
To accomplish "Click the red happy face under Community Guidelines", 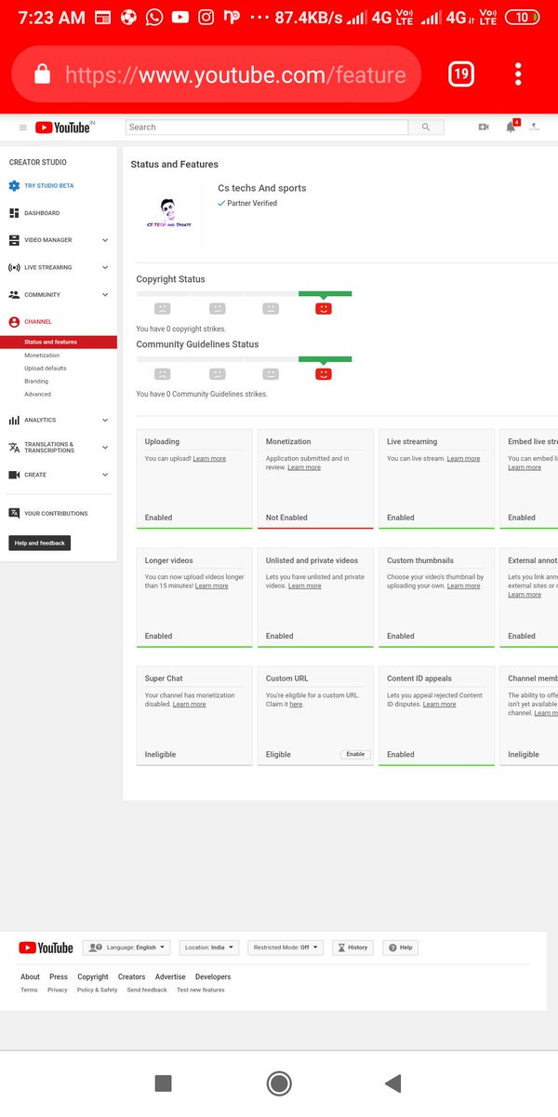I will 324,373.
